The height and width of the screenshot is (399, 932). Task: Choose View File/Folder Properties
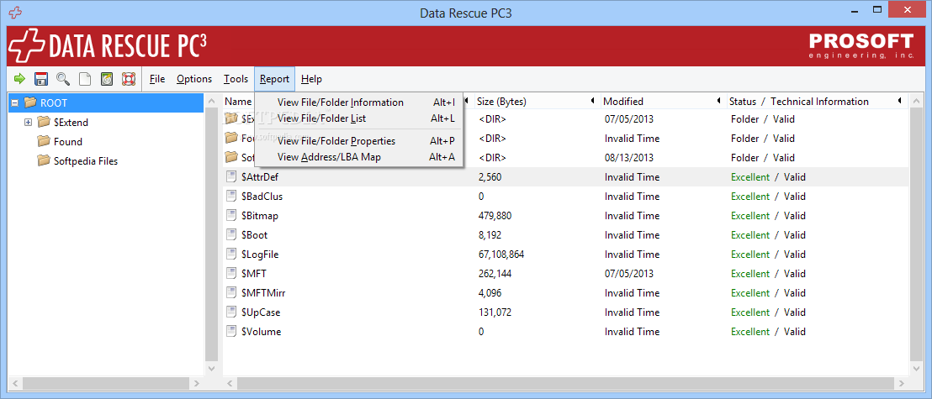pos(358,141)
